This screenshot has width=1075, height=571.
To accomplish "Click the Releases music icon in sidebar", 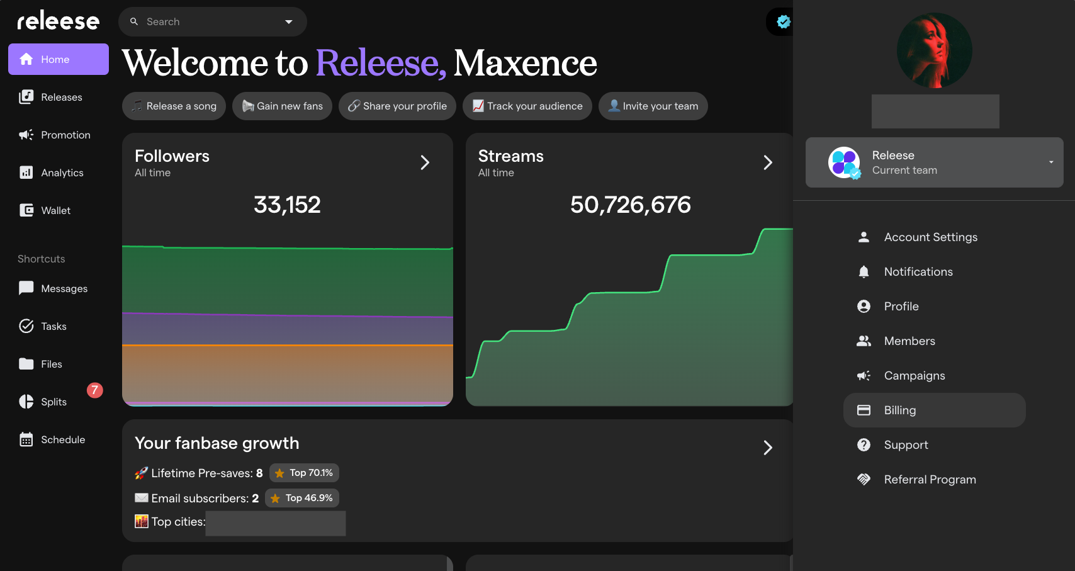I will 26,97.
